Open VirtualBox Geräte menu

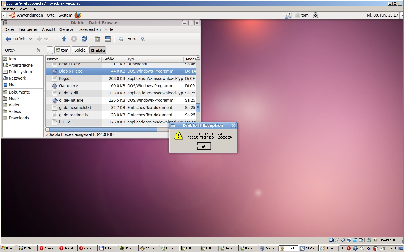(23, 9)
